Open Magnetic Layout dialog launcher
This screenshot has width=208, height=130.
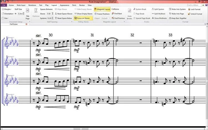point(124,22)
